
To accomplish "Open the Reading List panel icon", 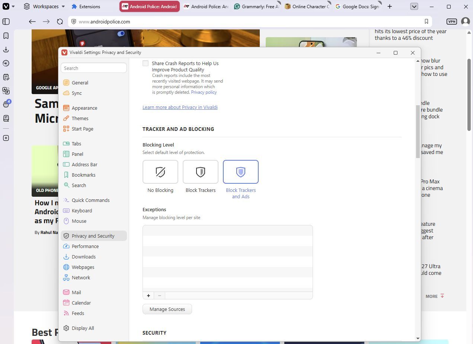I will tap(6, 118).
